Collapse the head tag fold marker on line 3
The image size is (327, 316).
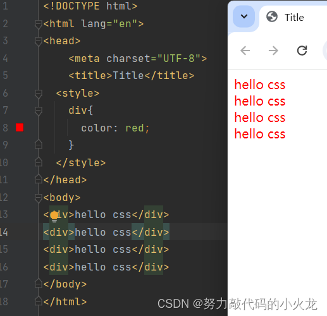[x=39, y=41]
